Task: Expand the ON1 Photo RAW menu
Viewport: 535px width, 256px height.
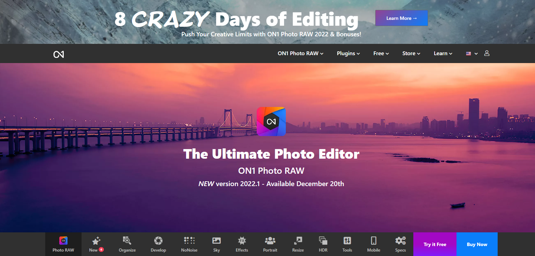Action: [301, 53]
